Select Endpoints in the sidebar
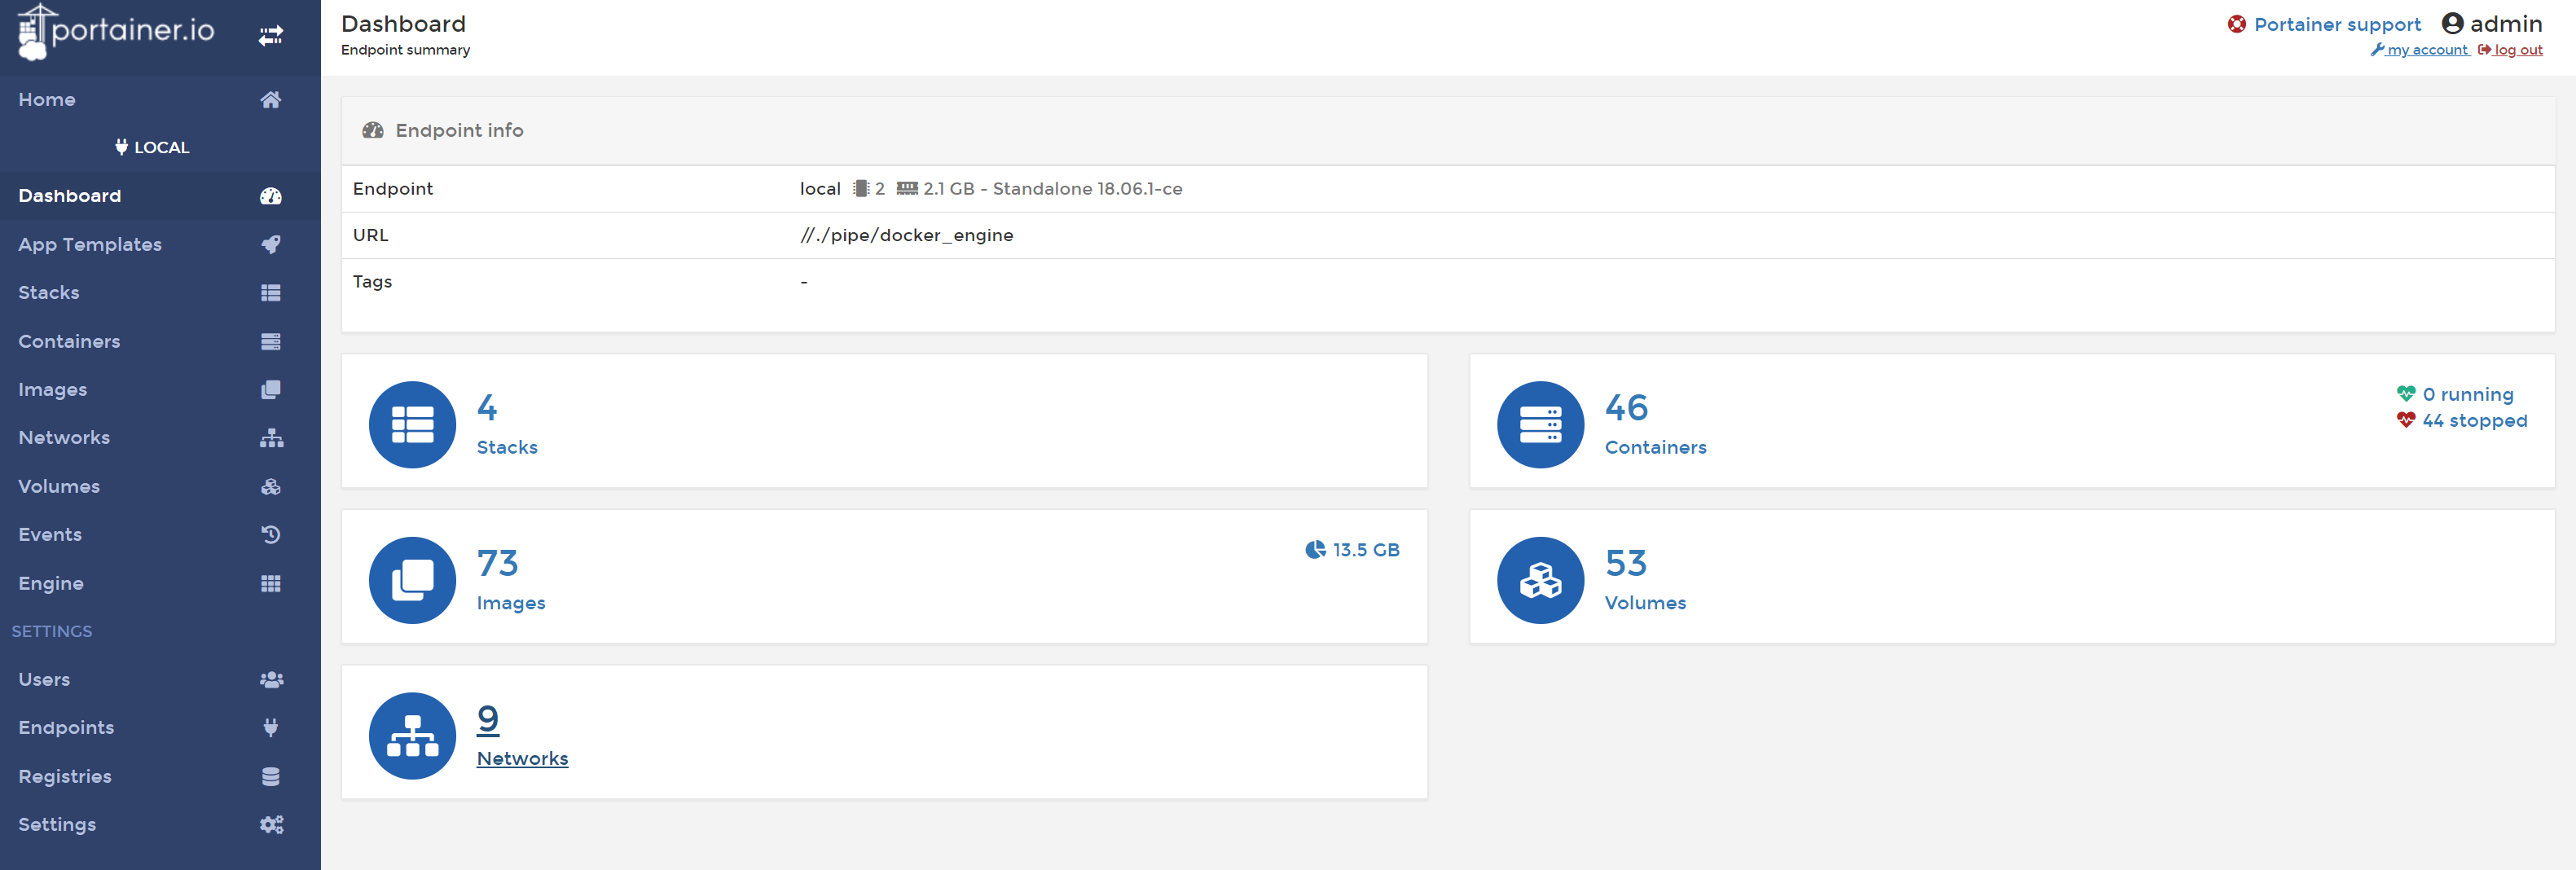Image resolution: width=2576 pixels, height=870 pixels. [66, 727]
